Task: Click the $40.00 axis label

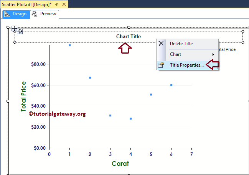Action: [x=38, y=106]
